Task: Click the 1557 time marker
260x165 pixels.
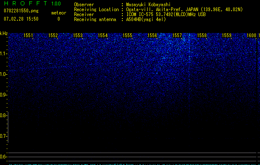Action: [x=177, y=35]
